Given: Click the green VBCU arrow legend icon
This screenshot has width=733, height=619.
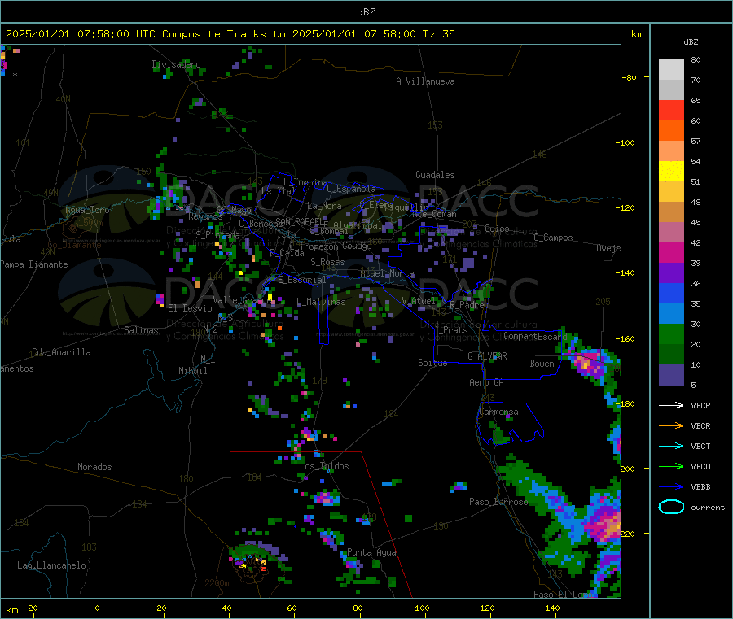Looking at the screenshot, I should (x=671, y=466).
